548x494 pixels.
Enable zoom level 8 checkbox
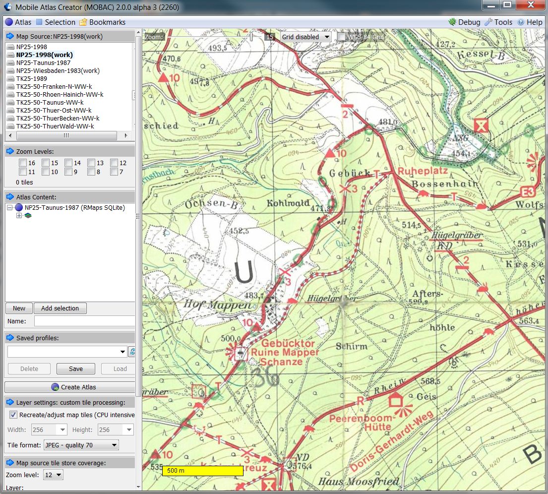[x=91, y=172]
